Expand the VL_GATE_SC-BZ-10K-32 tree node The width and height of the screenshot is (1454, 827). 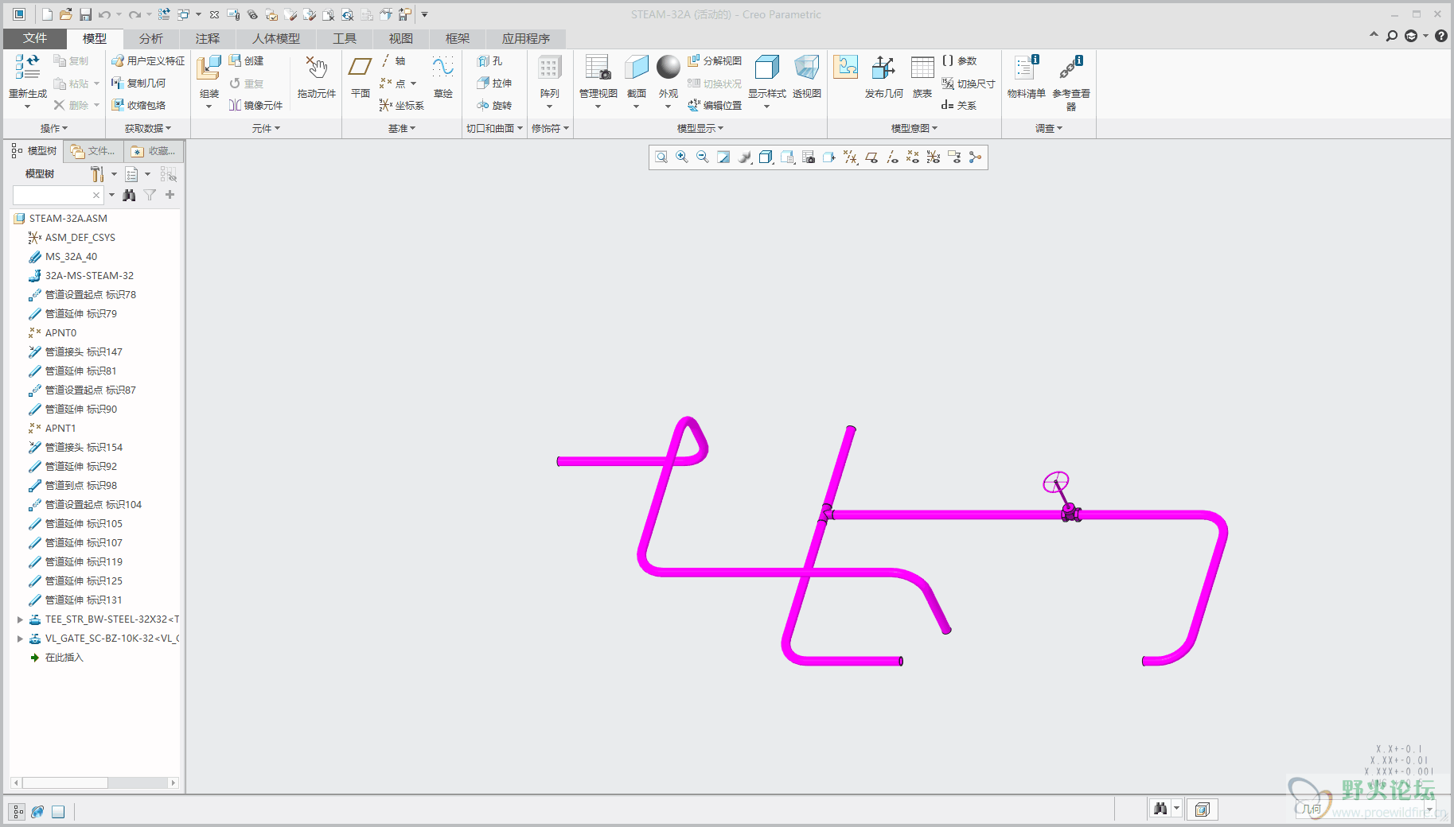[20, 639]
